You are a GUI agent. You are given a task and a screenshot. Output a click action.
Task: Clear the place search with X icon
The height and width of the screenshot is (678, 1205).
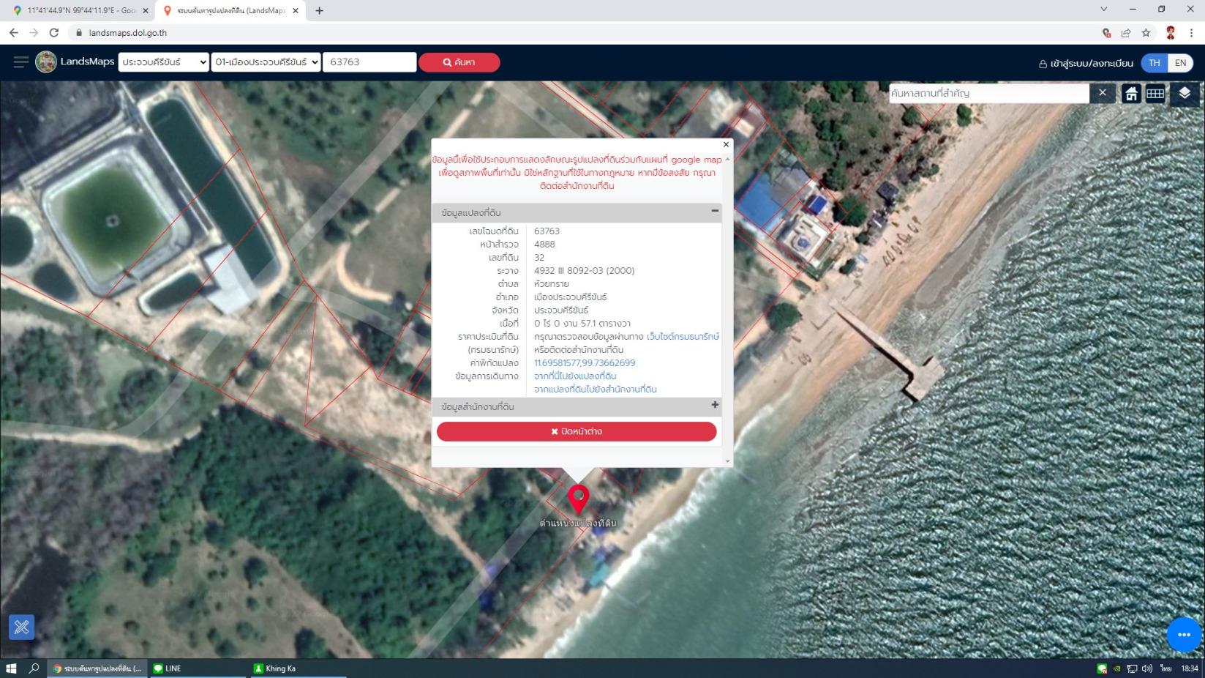[1102, 94]
